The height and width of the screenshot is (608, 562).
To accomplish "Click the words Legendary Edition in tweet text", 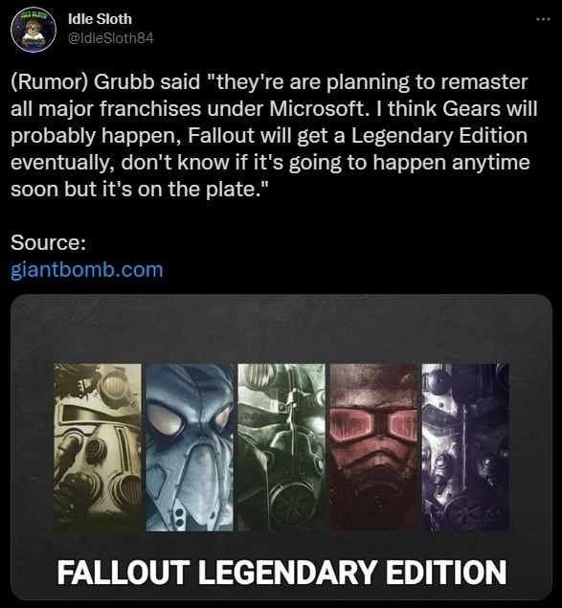I will pyautogui.click(x=439, y=136).
